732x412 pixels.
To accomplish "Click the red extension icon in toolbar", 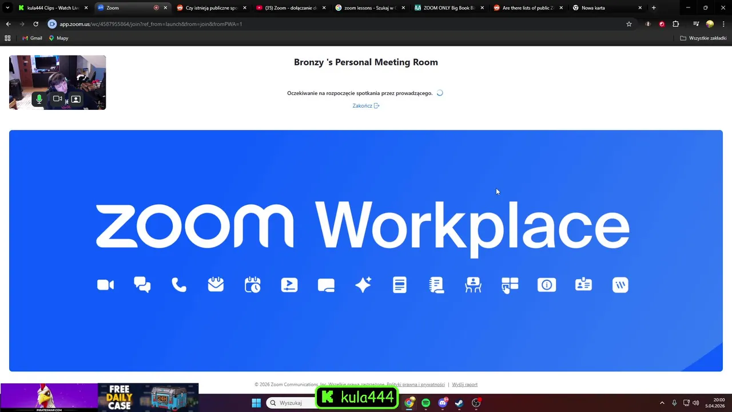I will pos(662,24).
